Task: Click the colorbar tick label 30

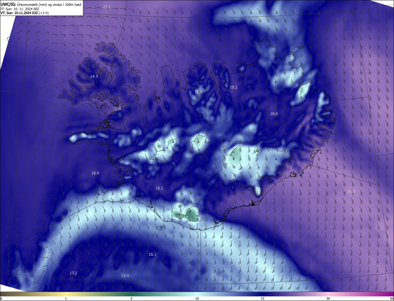Action: (328, 299)
